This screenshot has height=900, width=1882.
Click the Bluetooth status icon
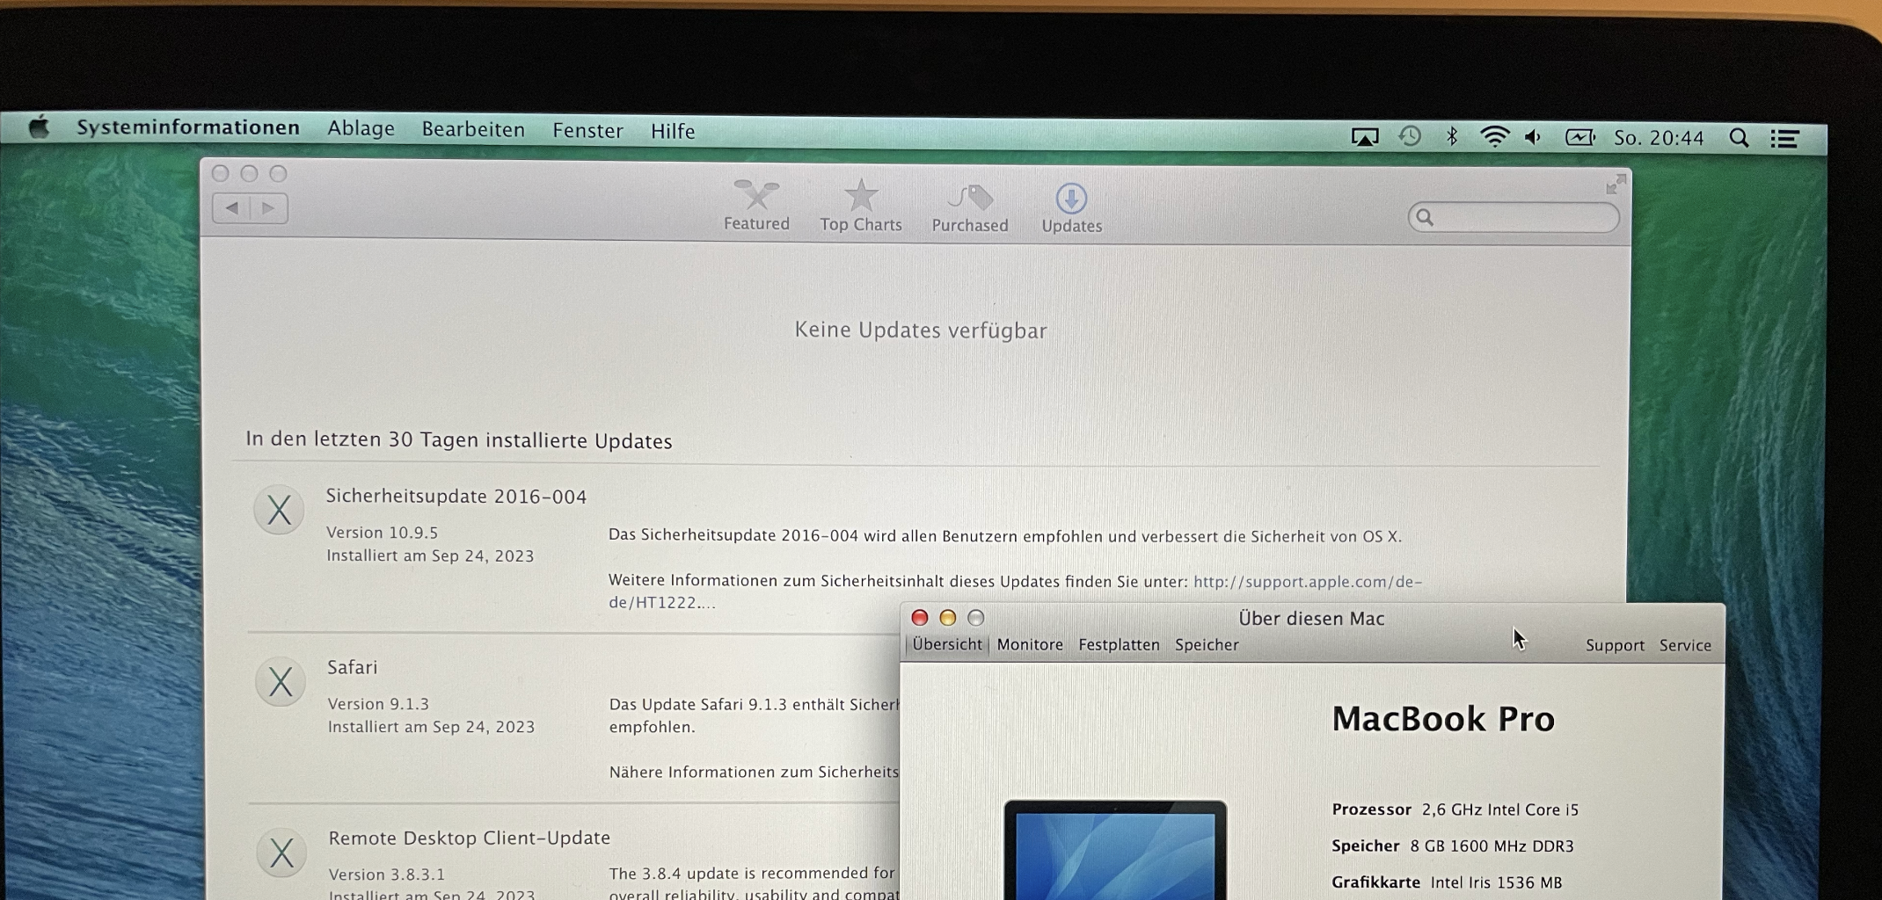tap(1452, 137)
